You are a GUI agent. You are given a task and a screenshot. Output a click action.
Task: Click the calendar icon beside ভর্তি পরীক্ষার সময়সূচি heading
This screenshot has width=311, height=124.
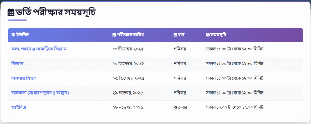point(11,12)
